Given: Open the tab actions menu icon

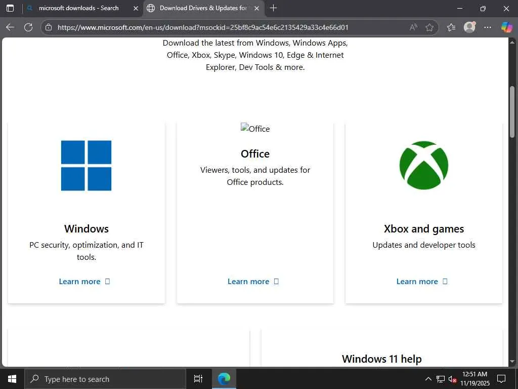Looking at the screenshot, I should [x=10, y=8].
